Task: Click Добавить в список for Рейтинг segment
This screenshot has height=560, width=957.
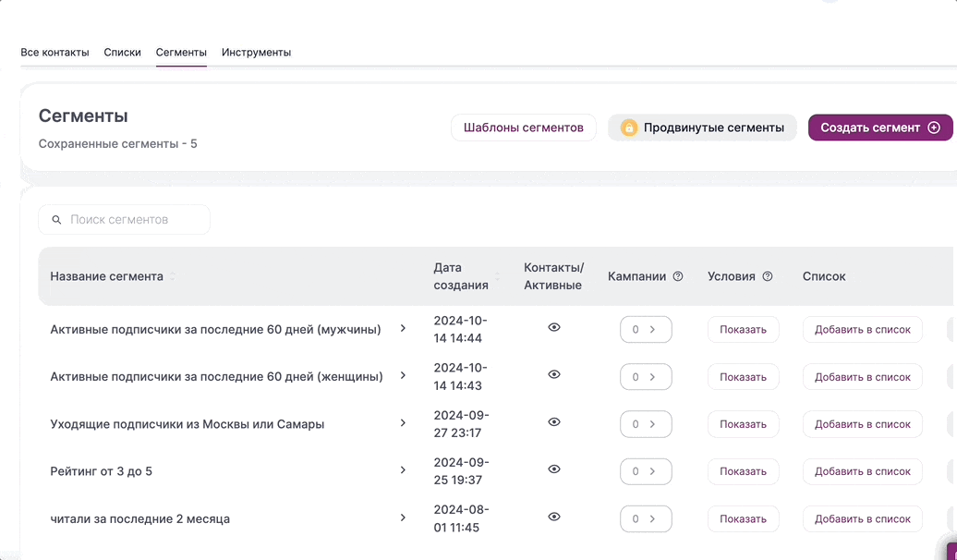Action: pyautogui.click(x=863, y=471)
